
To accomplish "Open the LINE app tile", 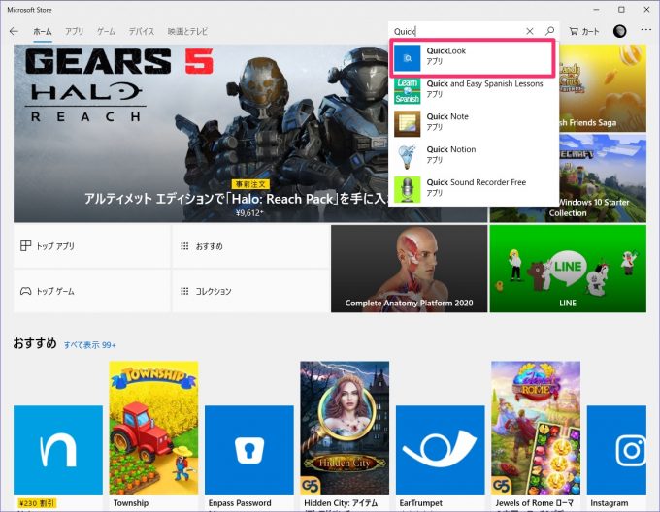I will click(568, 269).
